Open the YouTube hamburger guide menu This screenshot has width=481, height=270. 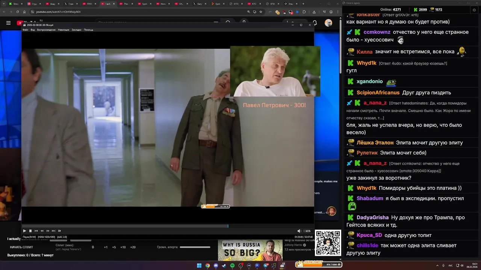(x=8, y=23)
